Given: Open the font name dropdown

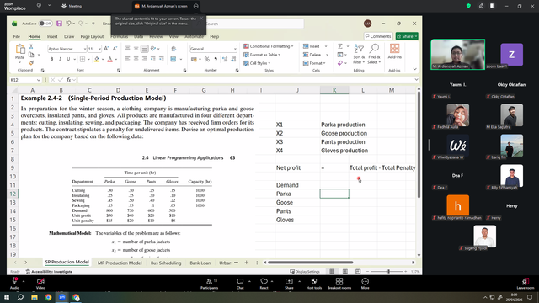Looking at the screenshot, I should [x=84, y=49].
